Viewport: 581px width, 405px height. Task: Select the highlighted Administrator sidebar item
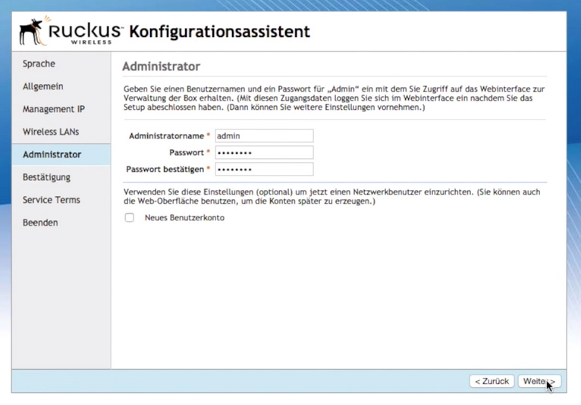pos(52,154)
